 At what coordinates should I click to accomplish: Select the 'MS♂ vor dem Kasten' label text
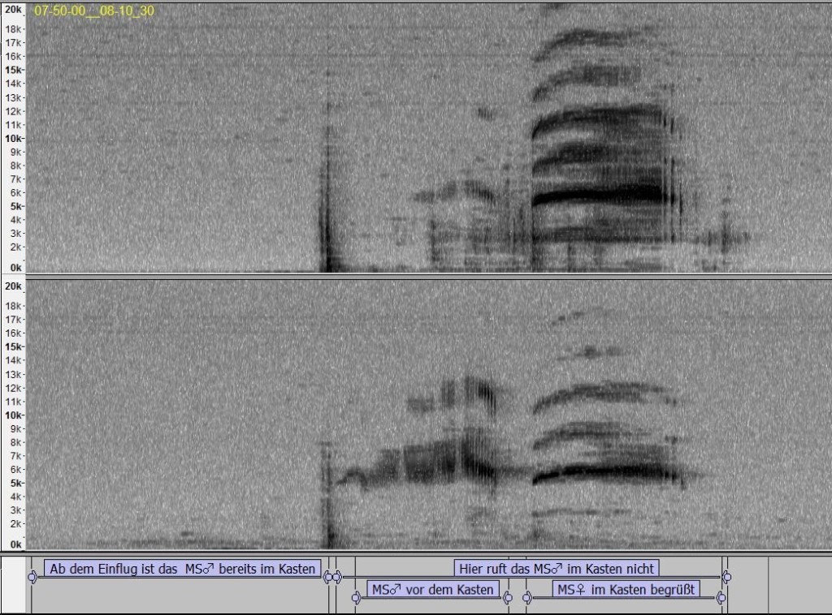(433, 589)
